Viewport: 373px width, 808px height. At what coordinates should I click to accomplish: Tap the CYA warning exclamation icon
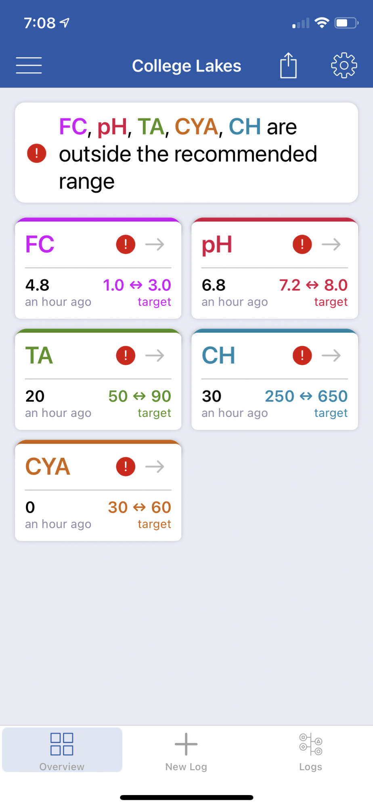click(126, 467)
